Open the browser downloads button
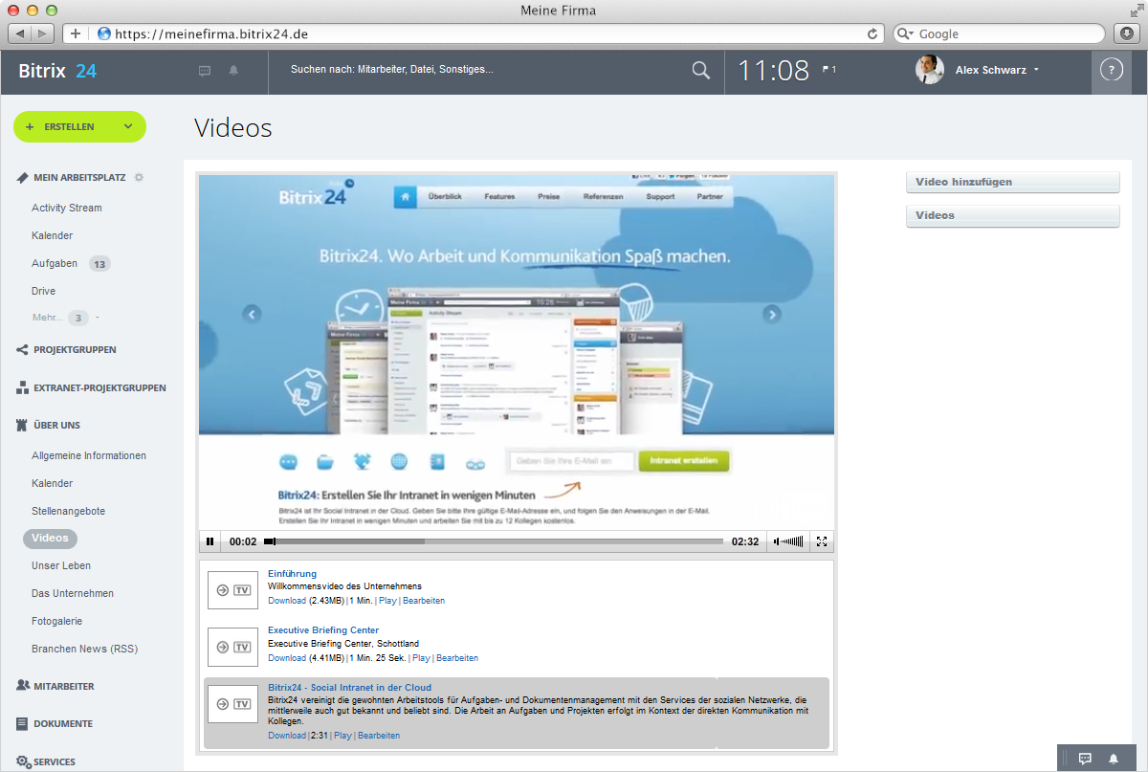The width and height of the screenshot is (1148, 772). point(1126,33)
